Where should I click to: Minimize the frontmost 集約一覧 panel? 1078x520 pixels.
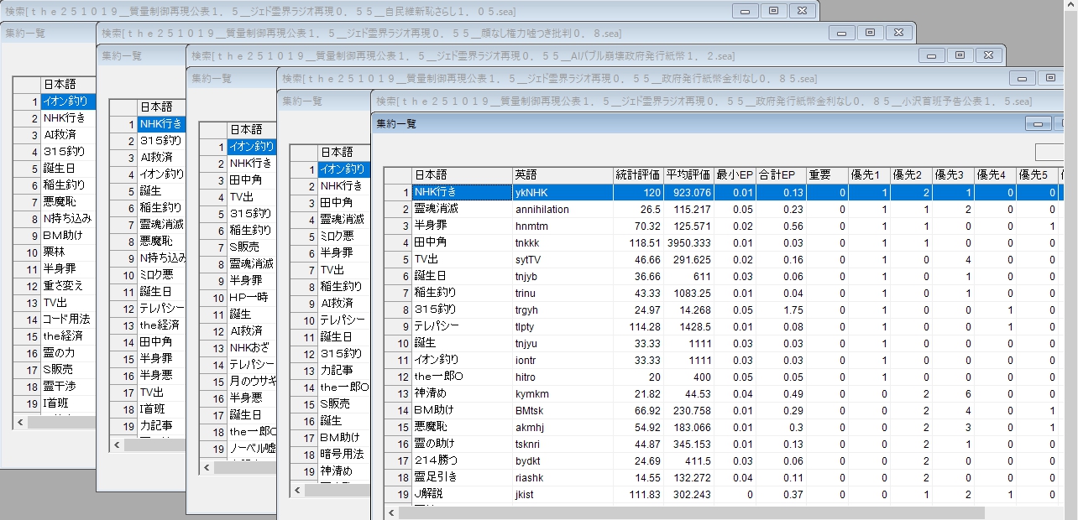click(x=1039, y=123)
